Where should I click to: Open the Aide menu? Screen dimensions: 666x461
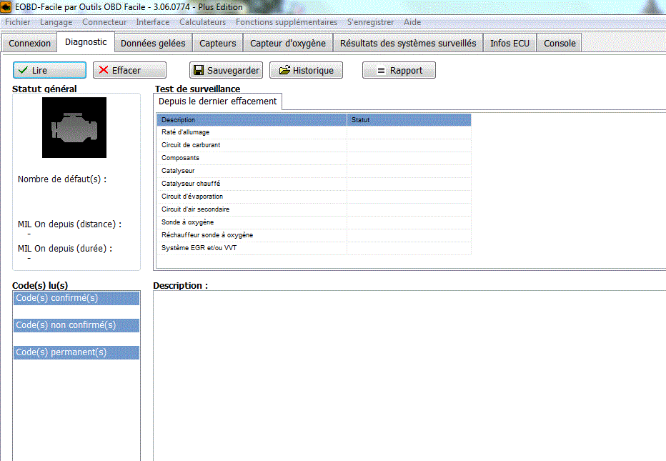412,22
